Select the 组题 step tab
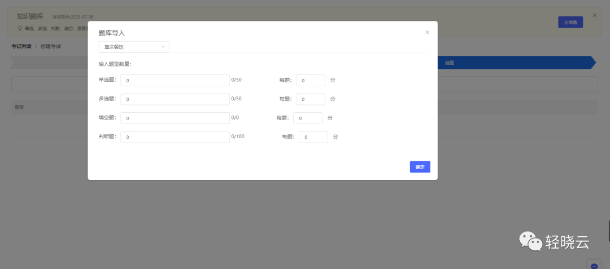 [x=450, y=63]
